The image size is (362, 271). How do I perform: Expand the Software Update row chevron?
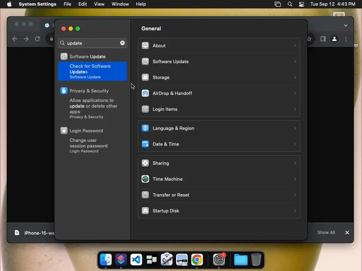pyautogui.click(x=295, y=61)
